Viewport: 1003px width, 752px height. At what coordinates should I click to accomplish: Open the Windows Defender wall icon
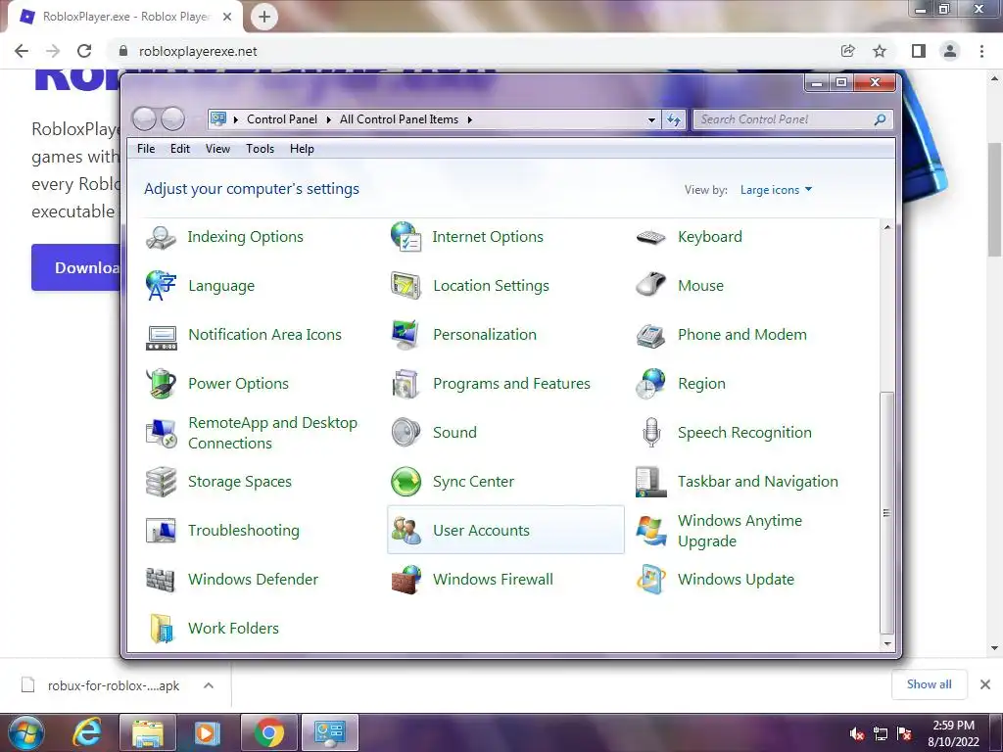[161, 580]
